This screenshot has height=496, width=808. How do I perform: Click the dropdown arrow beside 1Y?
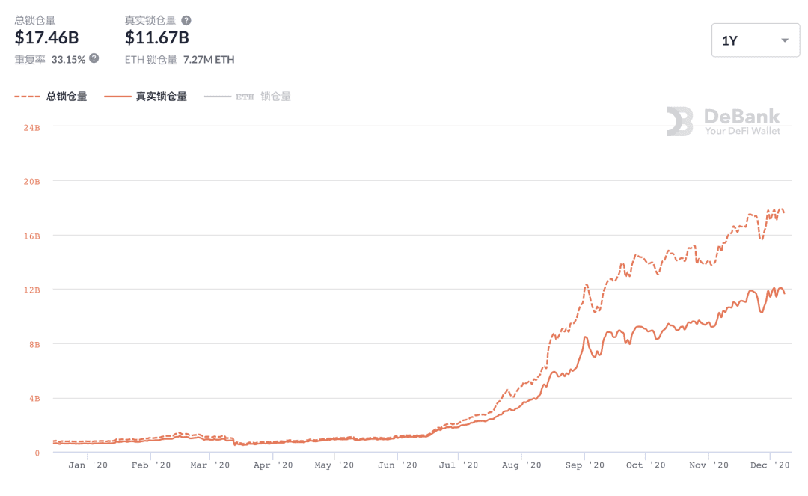[785, 40]
